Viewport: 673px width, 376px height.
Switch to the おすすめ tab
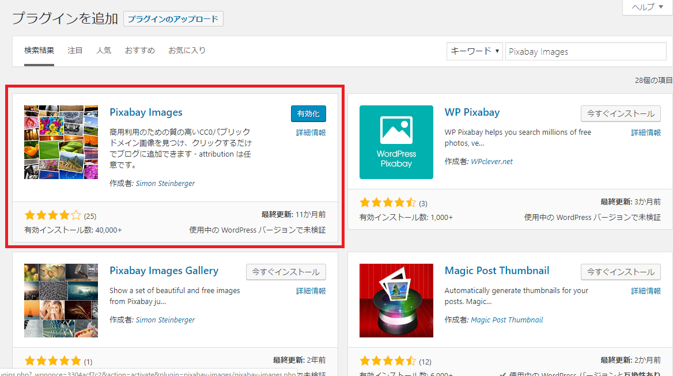pos(140,51)
